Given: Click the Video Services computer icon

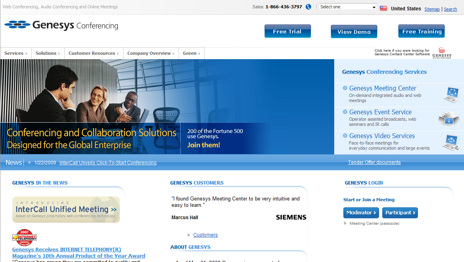Looking at the screenshot, I should click(x=451, y=142).
